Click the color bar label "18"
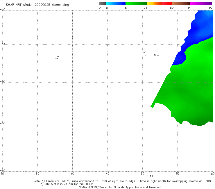Screen dimensions: 215x189 tap(125, 8)
